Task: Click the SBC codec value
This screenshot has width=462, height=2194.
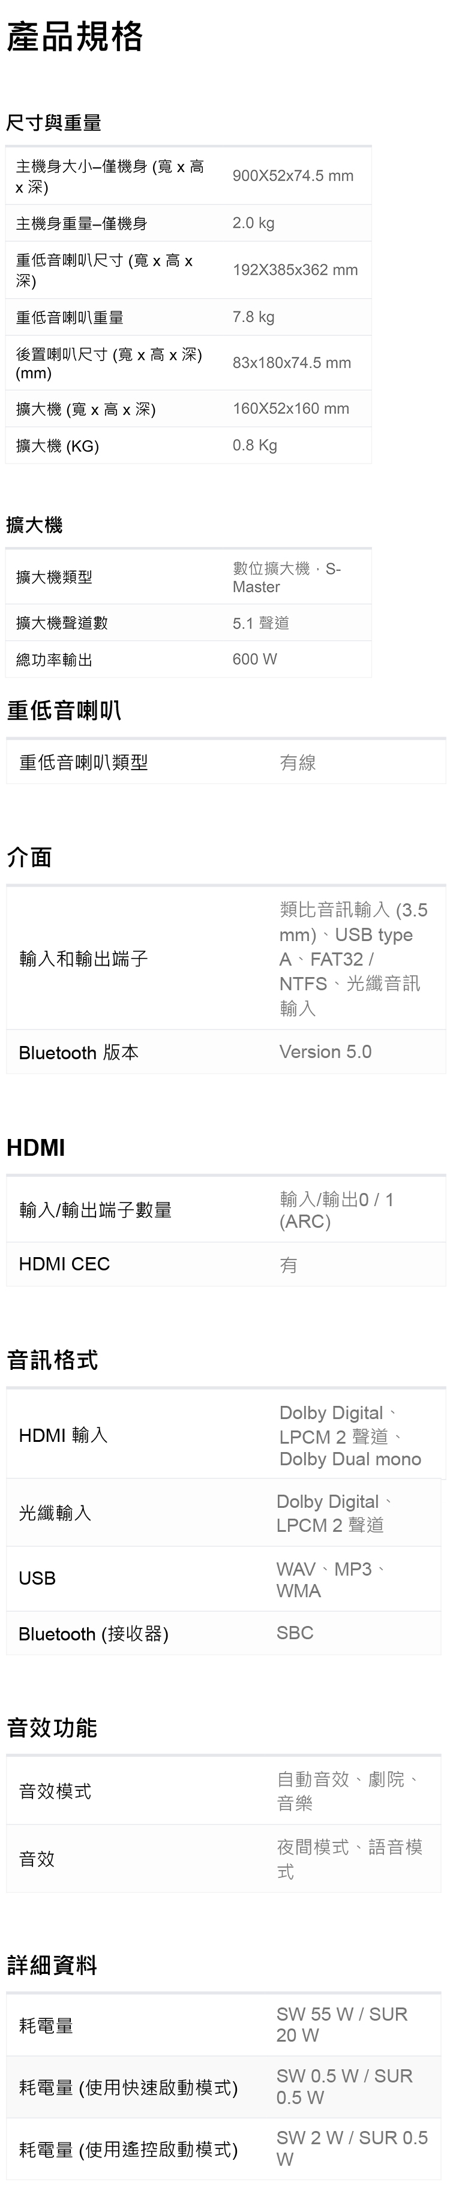Action: [294, 1633]
